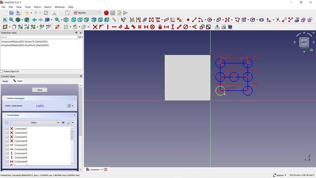The height and width of the screenshot is (178, 316).
Task: Uncheck the Constraint7 checkbox
Action: pyautogui.click(x=7, y=153)
